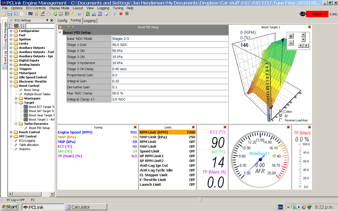
Task: Click the gray stop logging button
Action: tap(127, 14)
